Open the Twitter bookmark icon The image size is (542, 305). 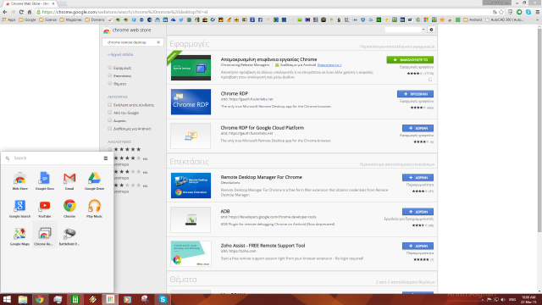(x=181, y=19)
